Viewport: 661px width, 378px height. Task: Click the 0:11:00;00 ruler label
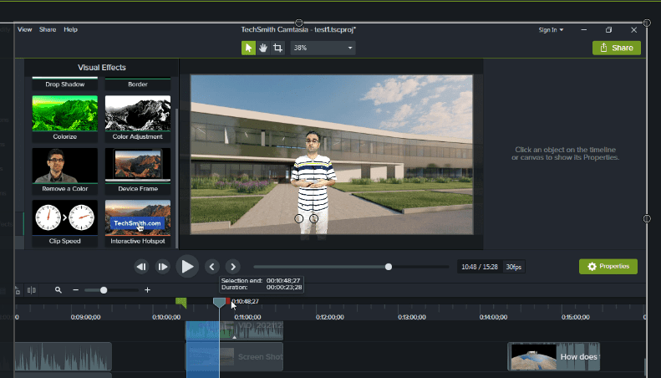pos(247,317)
